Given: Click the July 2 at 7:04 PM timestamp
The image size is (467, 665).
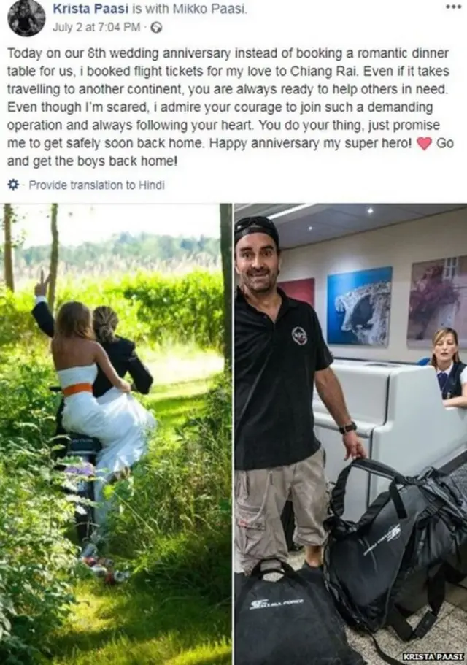Looking at the screenshot, I should [x=96, y=27].
